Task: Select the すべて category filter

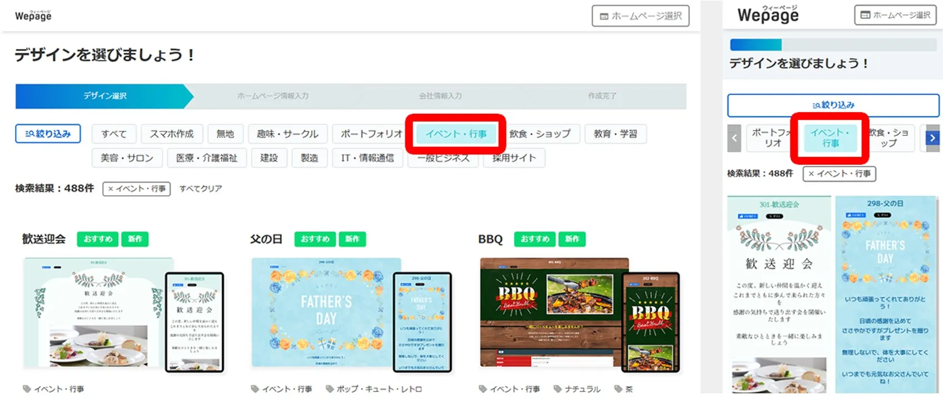Action: click(114, 134)
